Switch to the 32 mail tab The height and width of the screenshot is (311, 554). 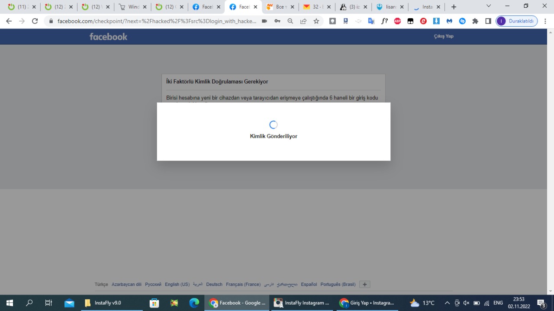317,7
